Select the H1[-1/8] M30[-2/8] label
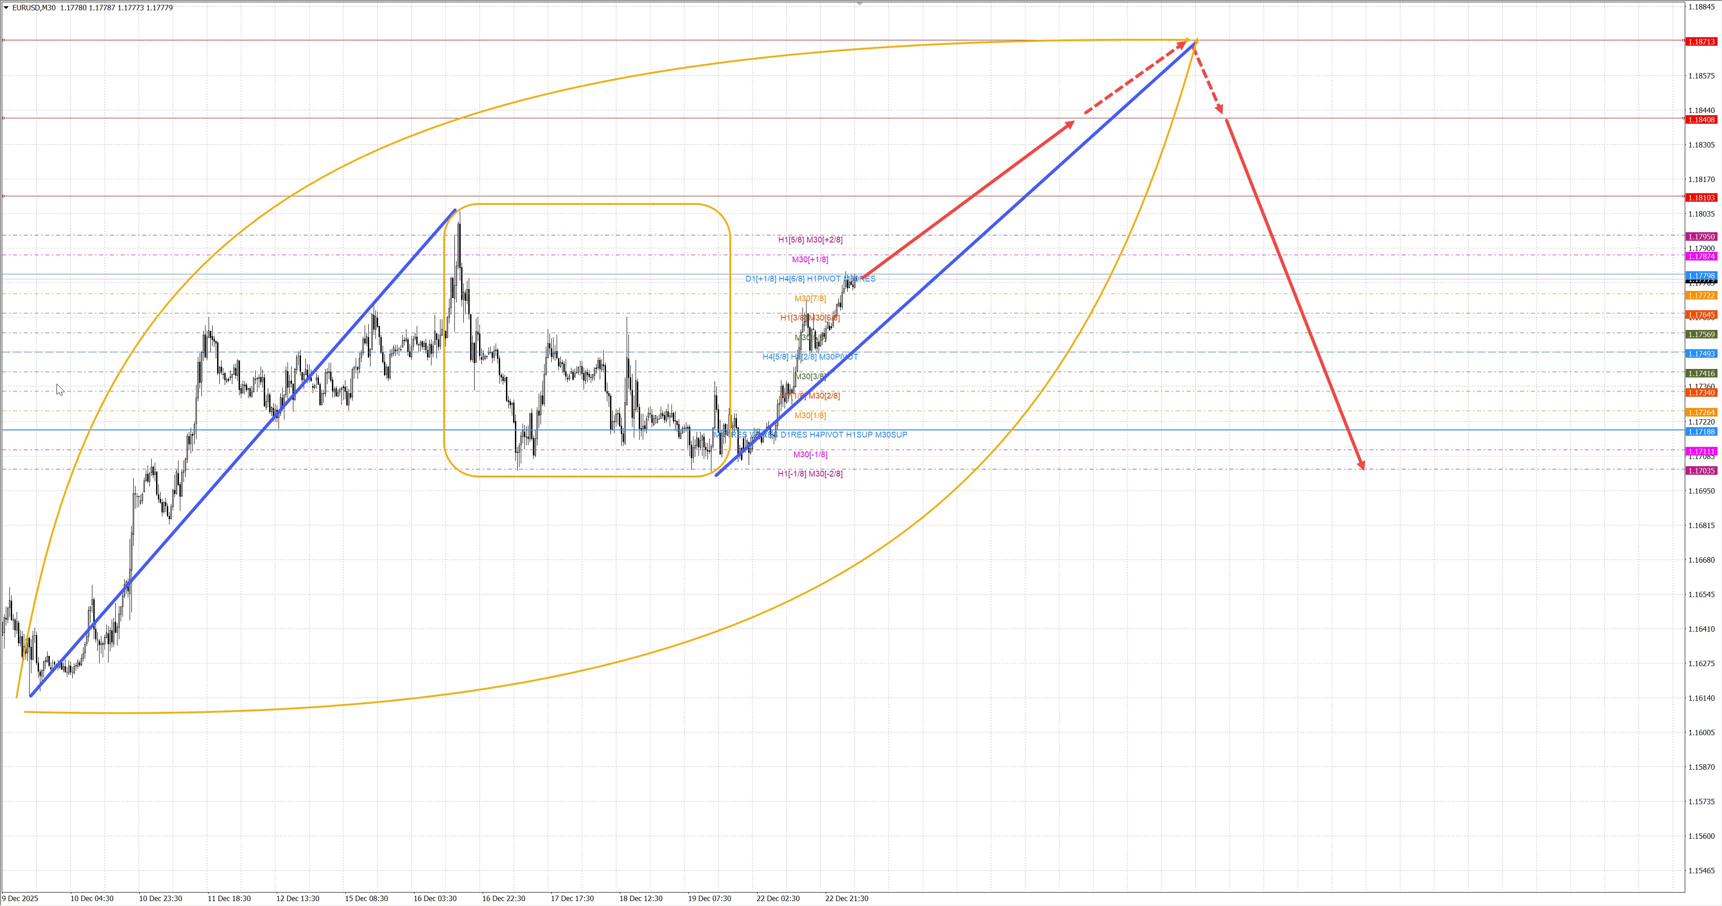 click(x=810, y=474)
